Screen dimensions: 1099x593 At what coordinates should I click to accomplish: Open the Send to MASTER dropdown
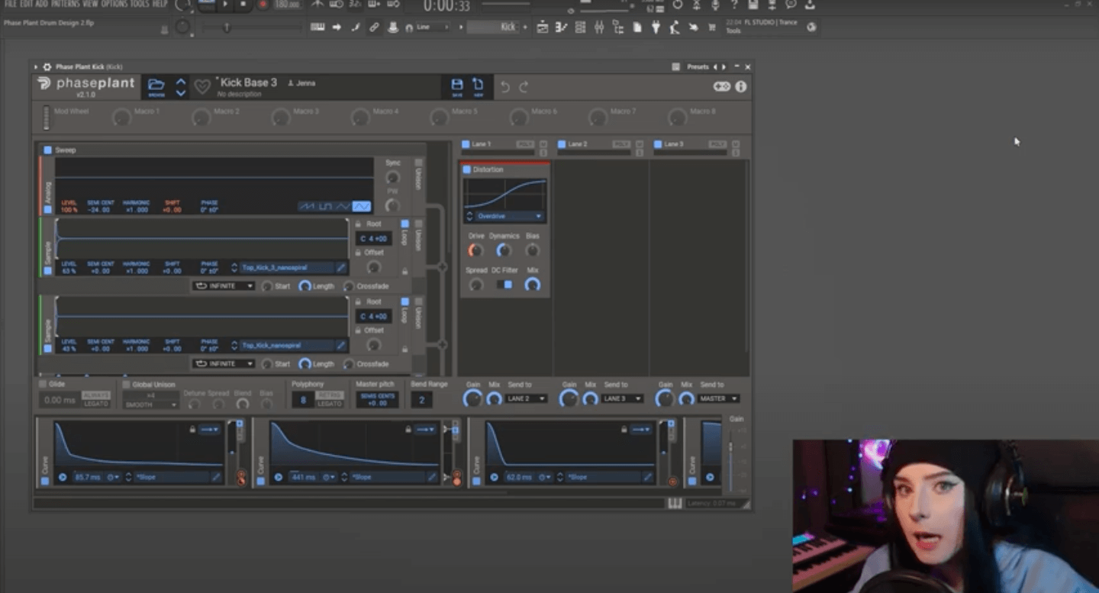pos(718,398)
